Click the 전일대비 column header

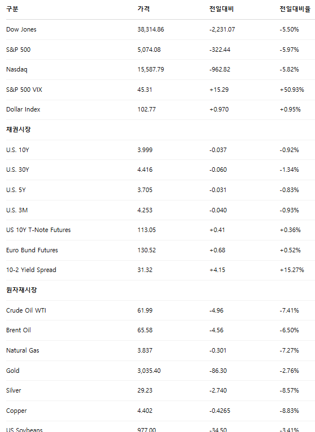222,9
